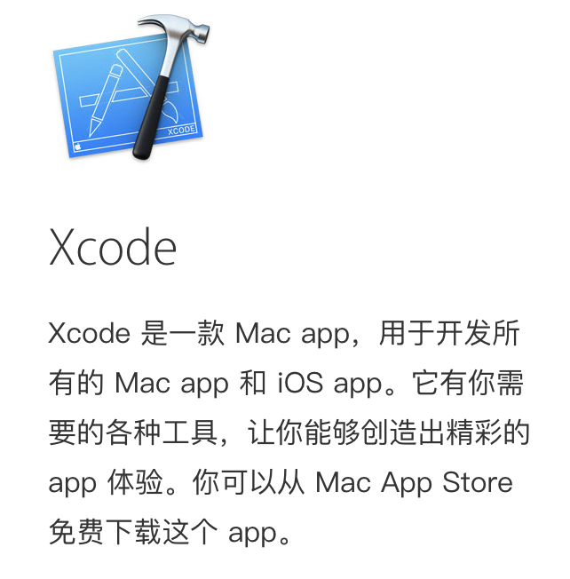
Task: Click the ruler outline on the blueprint icon
Action: click(130, 94)
